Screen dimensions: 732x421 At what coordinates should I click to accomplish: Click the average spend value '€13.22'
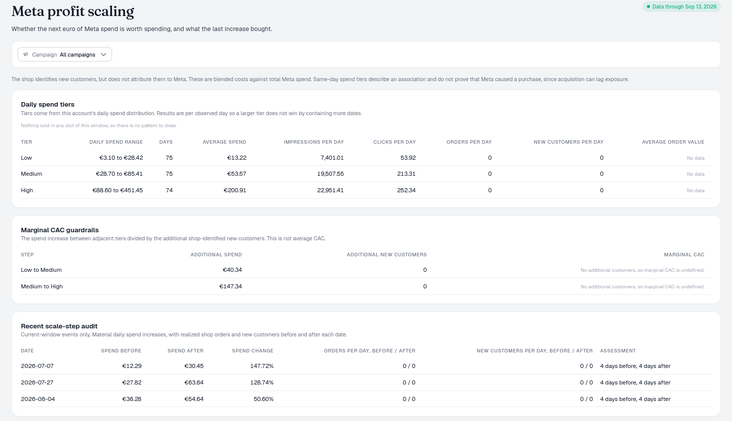237,158
